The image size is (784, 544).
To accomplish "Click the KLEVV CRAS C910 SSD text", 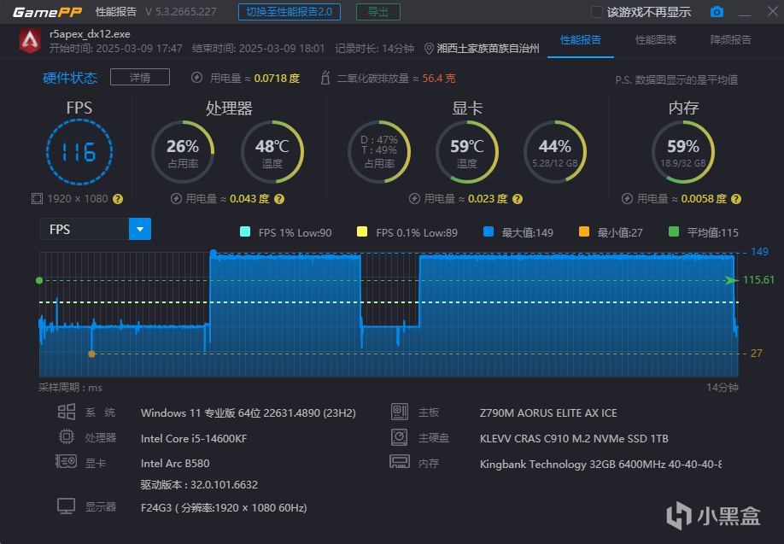I will [x=574, y=438].
